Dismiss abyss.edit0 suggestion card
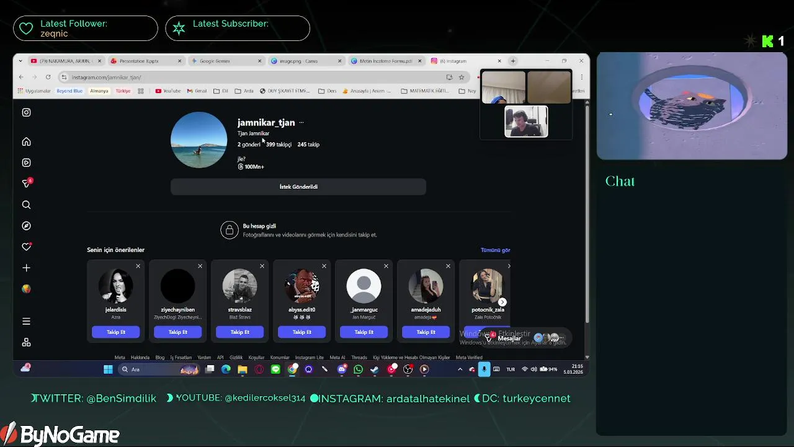794x447 pixels. tap(324, 266)
